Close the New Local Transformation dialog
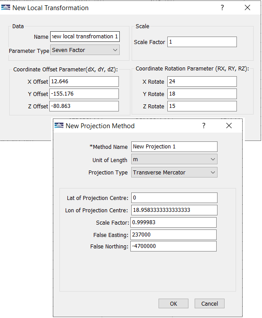This screenshot has width=262, height=318. (x=247, y=7)
